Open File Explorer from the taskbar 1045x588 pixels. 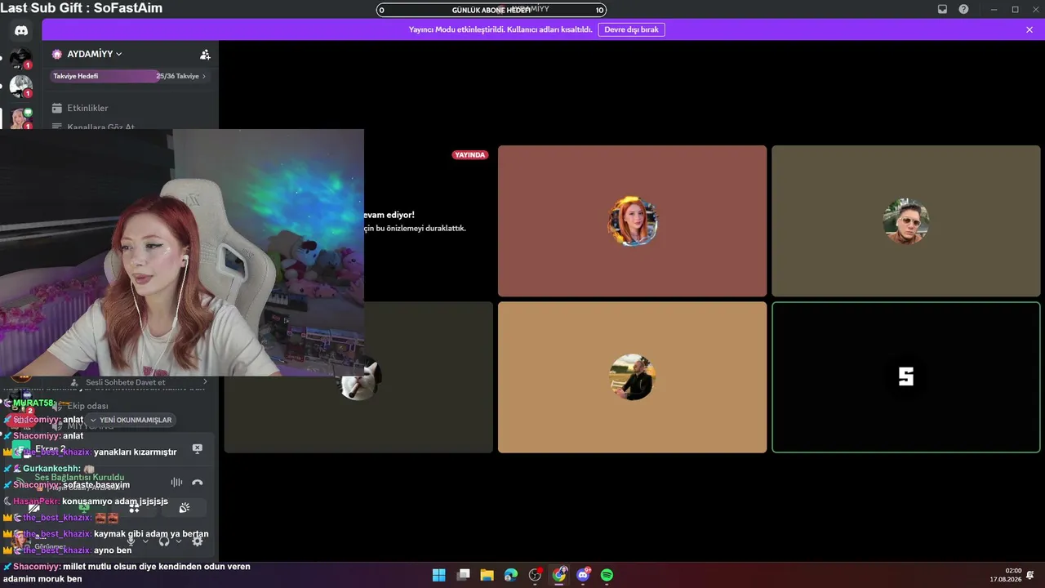(x=487, y=575)
